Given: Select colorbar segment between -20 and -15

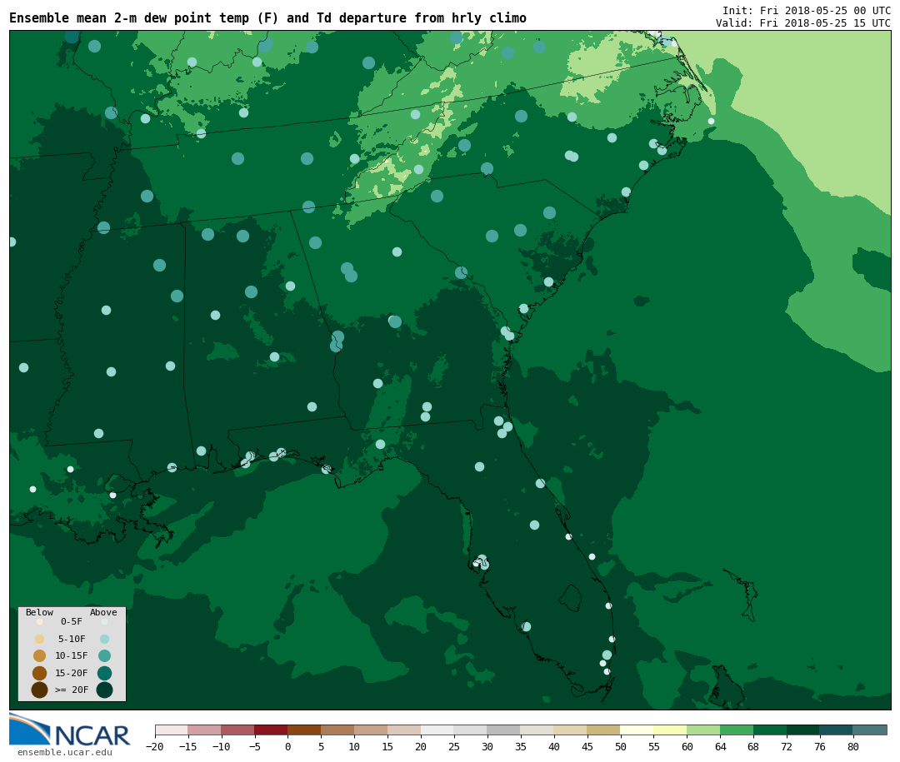Looking at the screenshot, I should (x=172, y=730).
